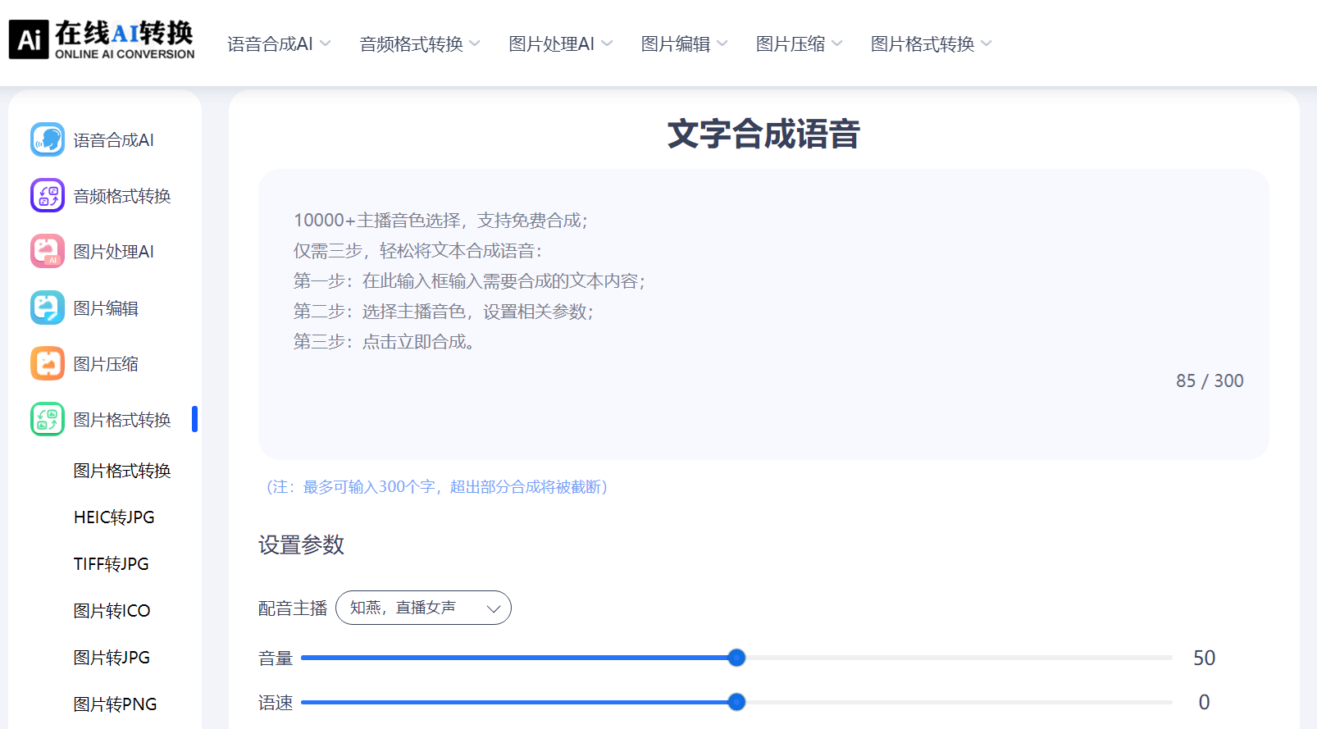1317x729 pixels.
Task: Click the 语音合成AI sidebar icon
Action: (x=48, y=139)
